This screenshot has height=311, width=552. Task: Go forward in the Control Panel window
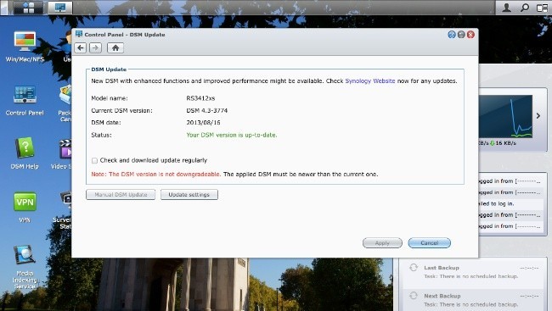pyautogui.click(x=95, y=47)
